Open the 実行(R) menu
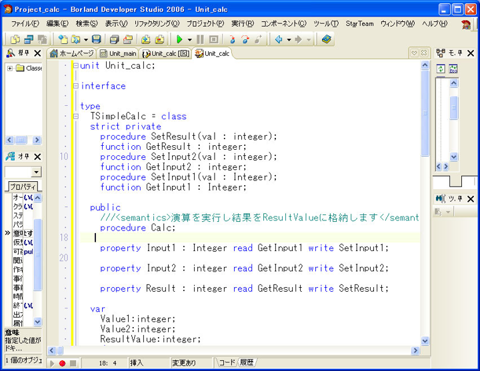Viewport: 480px width, 371px height. click(243, 23)
